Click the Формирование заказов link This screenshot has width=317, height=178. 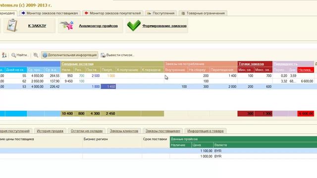pos(164,26)
